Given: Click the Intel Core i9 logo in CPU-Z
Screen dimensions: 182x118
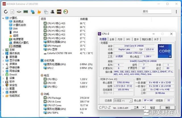Looking at the screenshot, I should pos(165,51).
